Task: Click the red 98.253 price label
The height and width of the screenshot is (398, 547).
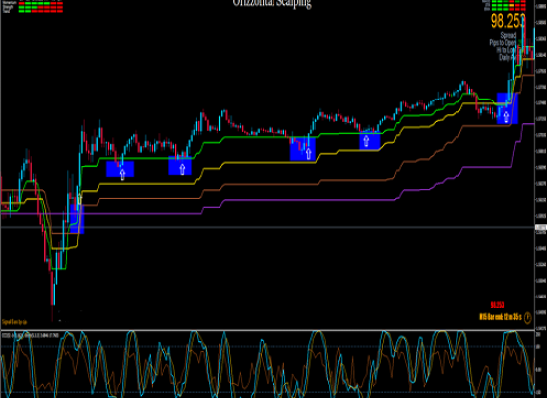Action: click(x=498, y=305)
